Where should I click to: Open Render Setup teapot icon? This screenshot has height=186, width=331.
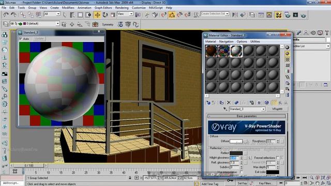click(288, 15)
